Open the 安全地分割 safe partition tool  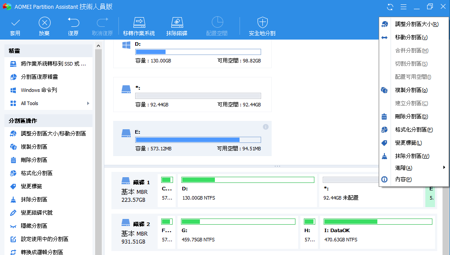click(262, 26)
